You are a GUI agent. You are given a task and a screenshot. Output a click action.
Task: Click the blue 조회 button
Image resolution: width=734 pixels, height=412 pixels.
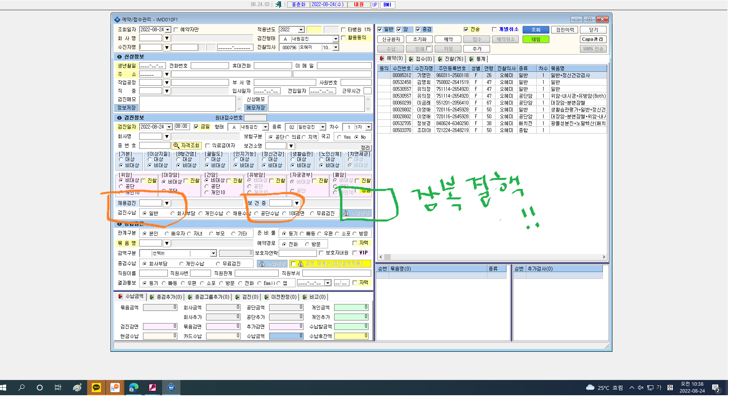536,30
